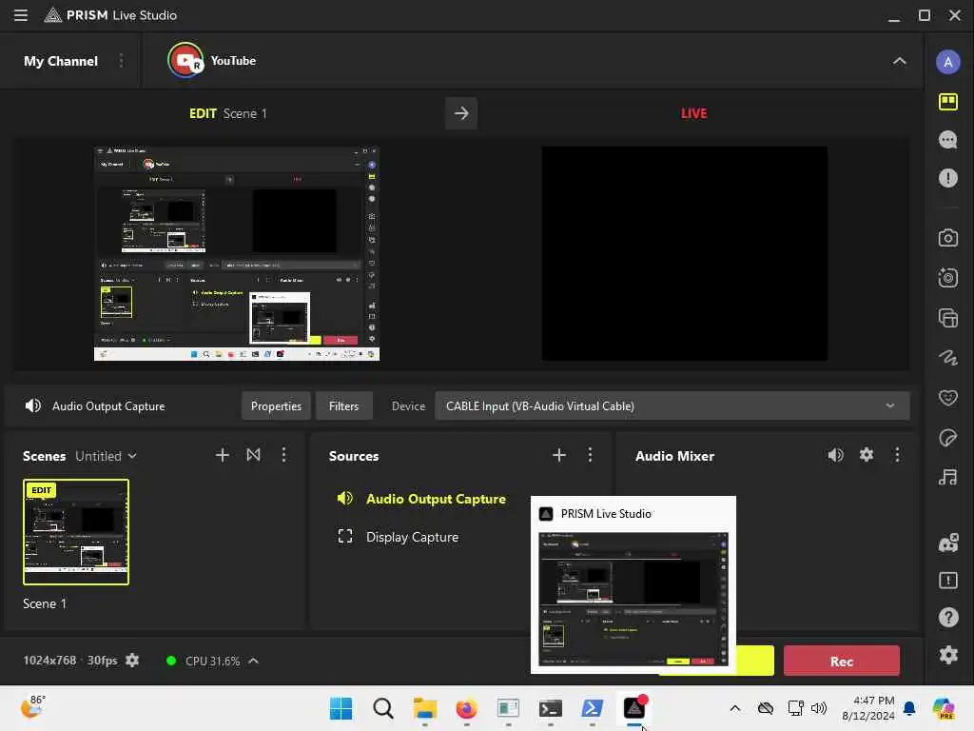Open the hamburger main menu
The image size is (974, 731).
21,15
